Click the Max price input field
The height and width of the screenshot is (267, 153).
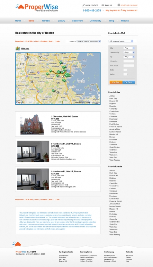(129, 66)
